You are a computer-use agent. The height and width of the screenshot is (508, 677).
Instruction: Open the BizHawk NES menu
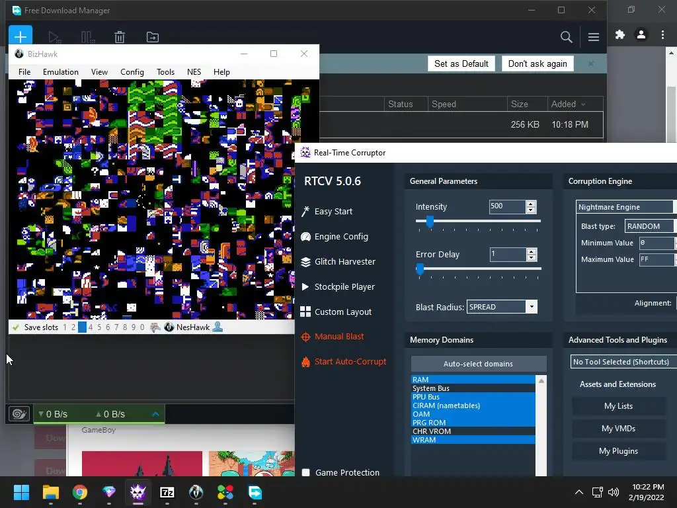194,71
